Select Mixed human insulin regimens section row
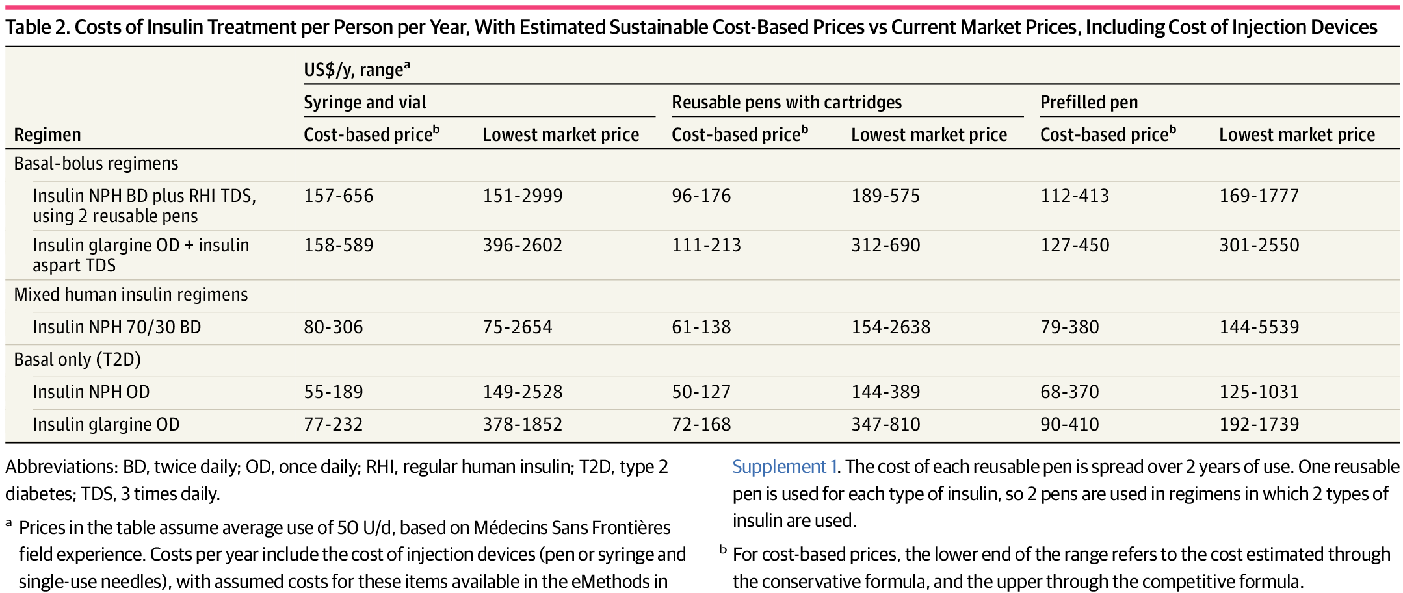Image resolution: width=1403 pixels, height=593 pixels. [x=702, y=296]
